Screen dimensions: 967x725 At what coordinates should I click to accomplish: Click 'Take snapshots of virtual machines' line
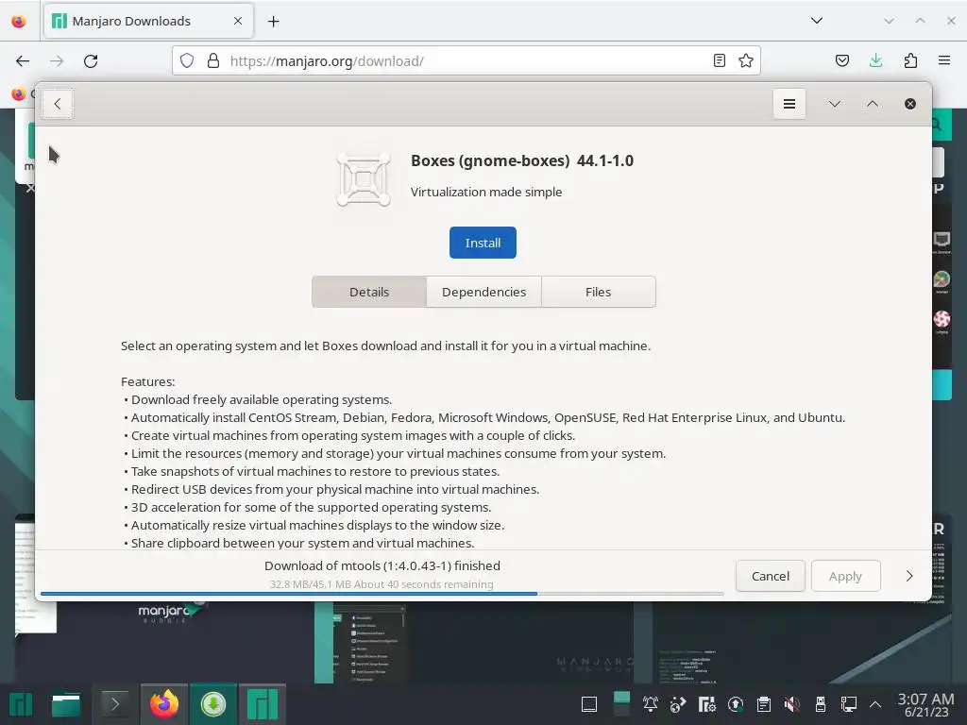(314, 471)
